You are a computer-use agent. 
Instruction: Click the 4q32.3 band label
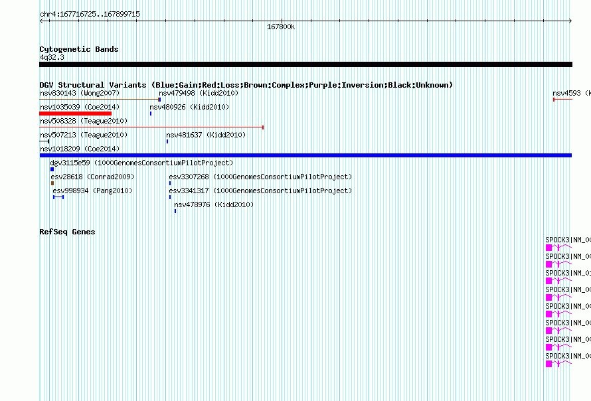point(52,57)
